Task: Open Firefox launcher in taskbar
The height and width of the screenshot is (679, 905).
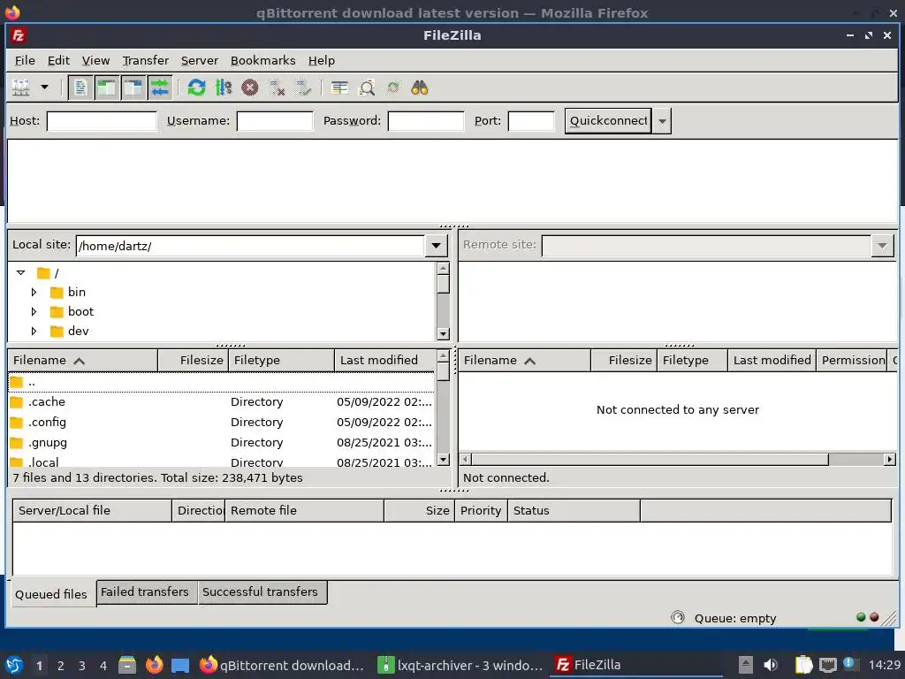Action: (154, 665)
